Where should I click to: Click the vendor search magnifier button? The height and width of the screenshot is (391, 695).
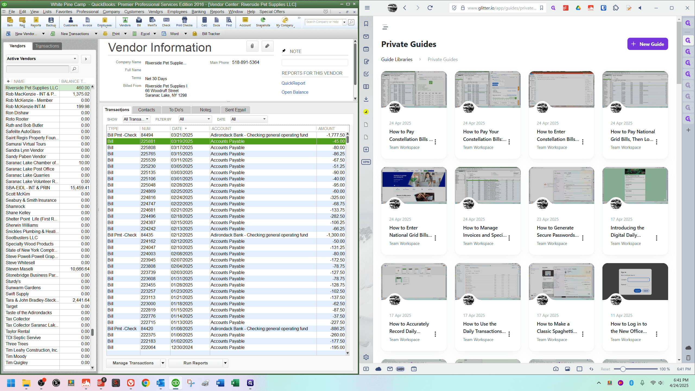[74, 69]
